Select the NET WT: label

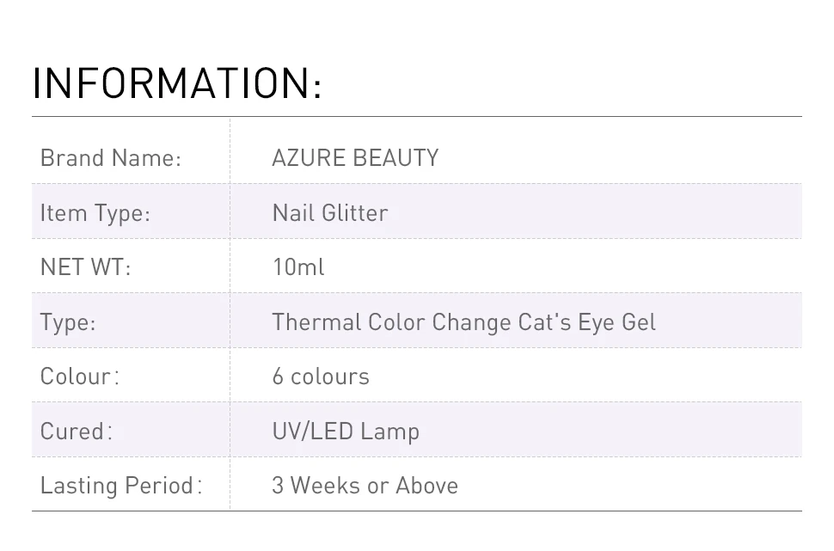(86, 267)
